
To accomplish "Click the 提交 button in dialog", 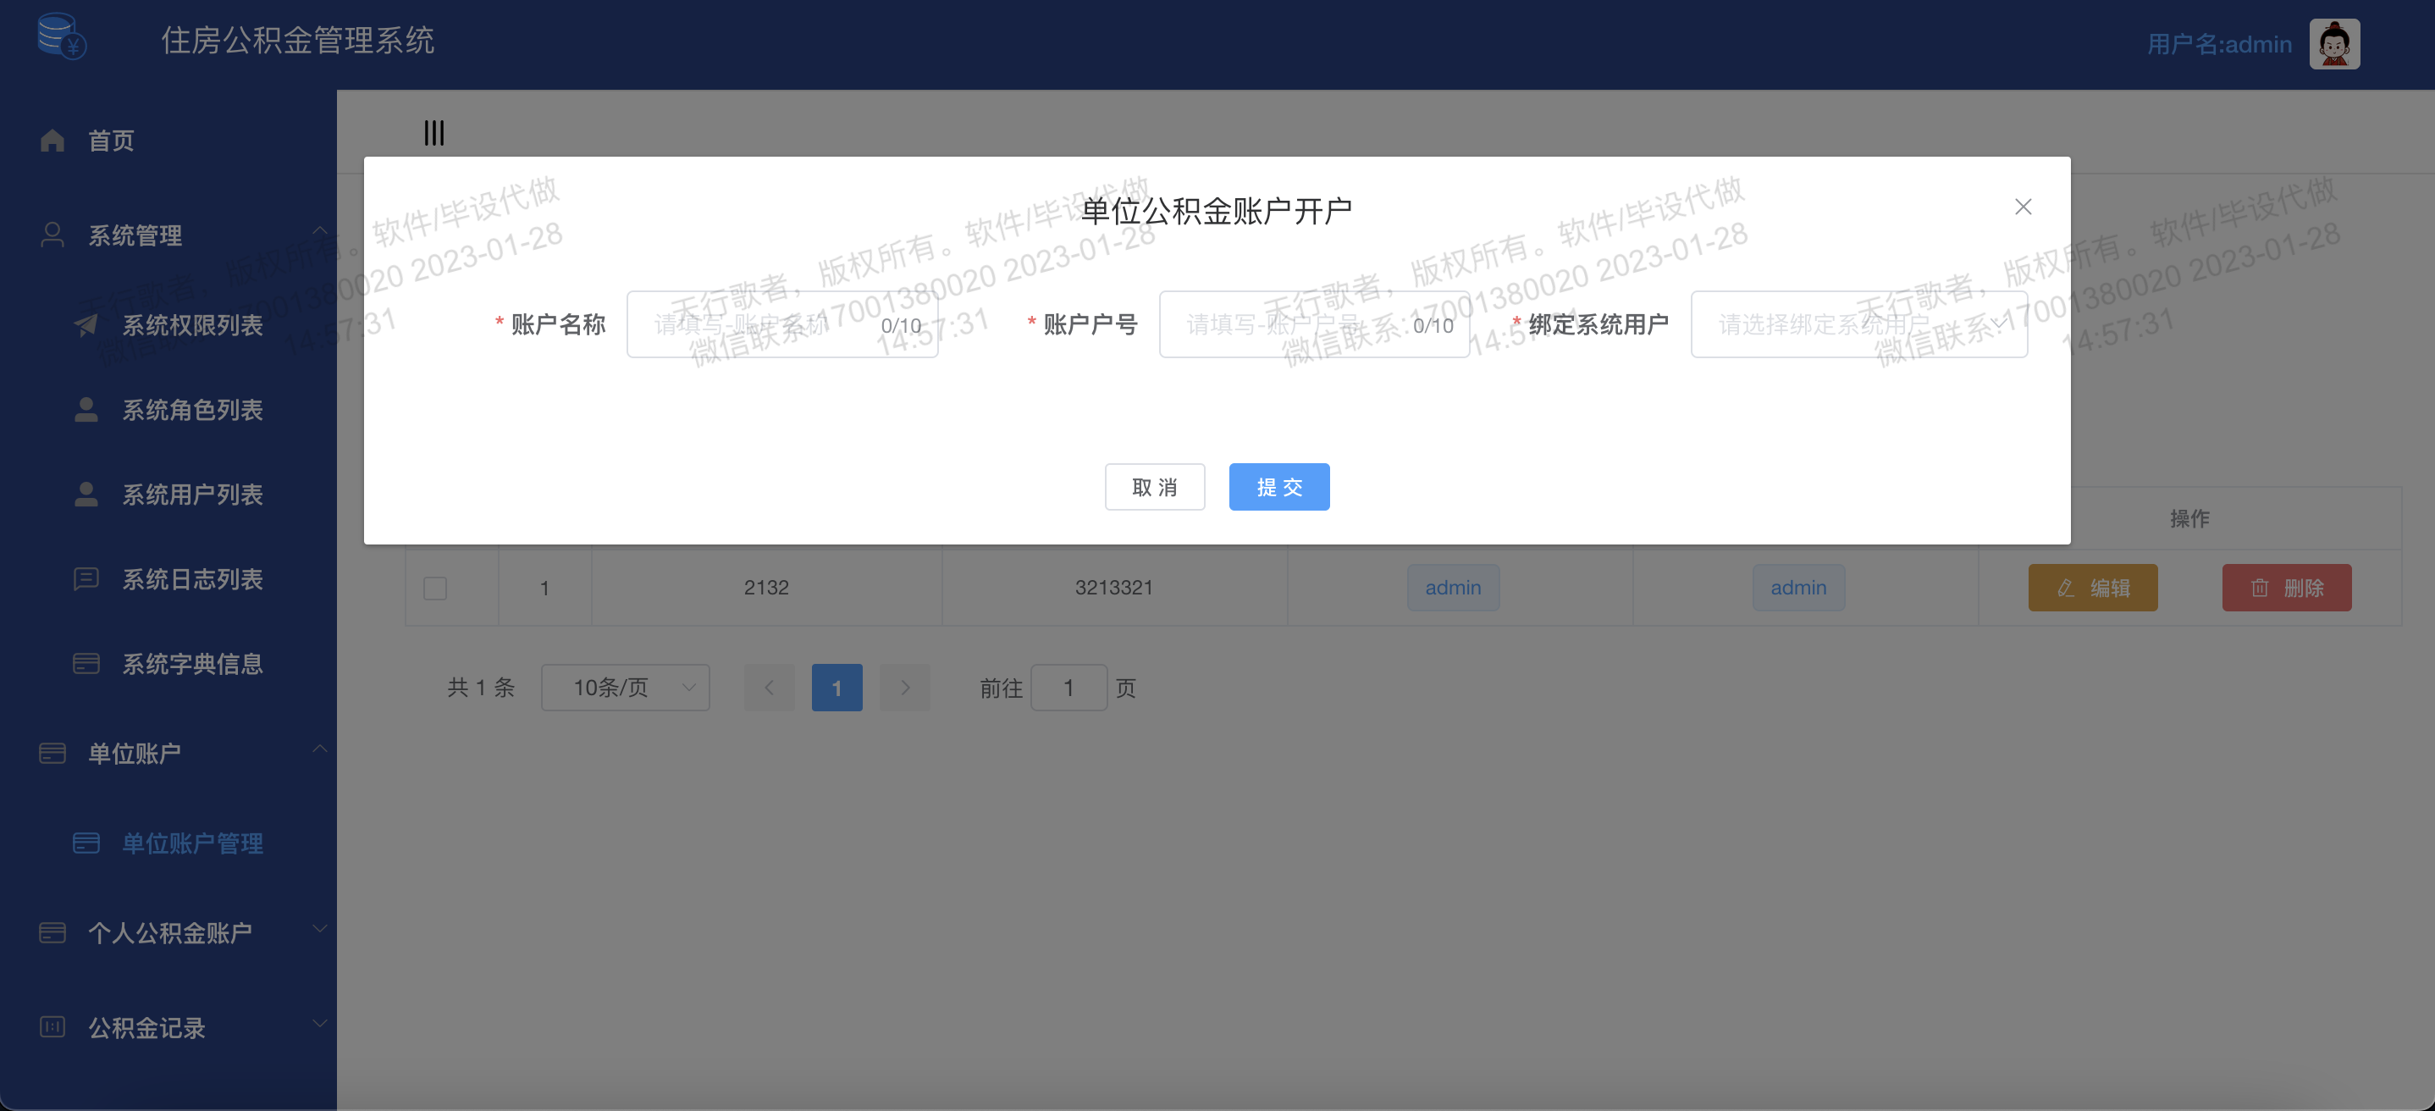I will coord(1279,487).
